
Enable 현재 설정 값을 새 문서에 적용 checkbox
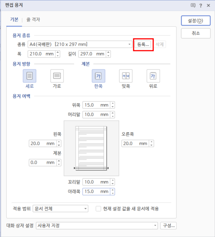(98, 209)
